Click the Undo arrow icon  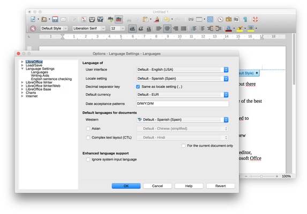[x=167, y=19]
